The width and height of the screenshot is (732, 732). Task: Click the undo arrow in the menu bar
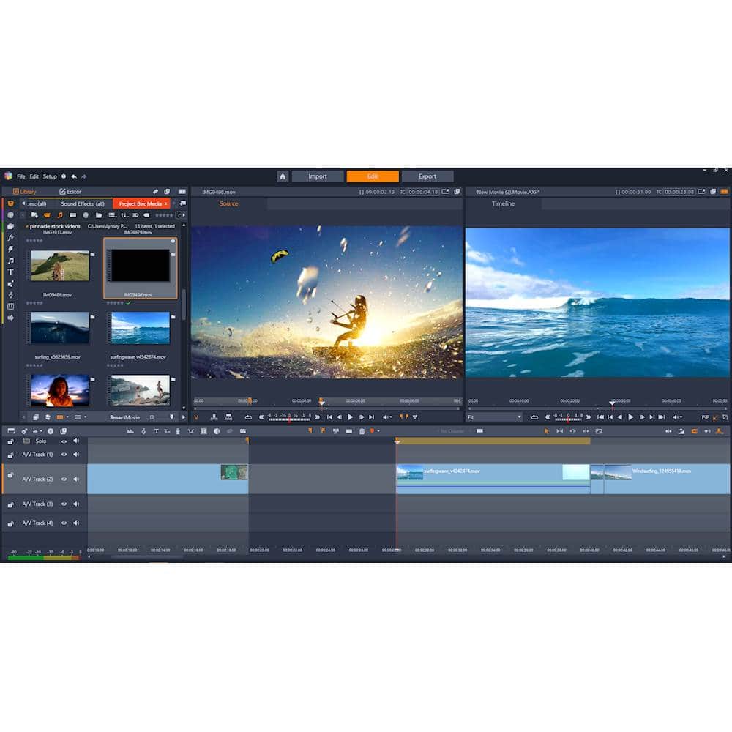[x=74, y=176]
